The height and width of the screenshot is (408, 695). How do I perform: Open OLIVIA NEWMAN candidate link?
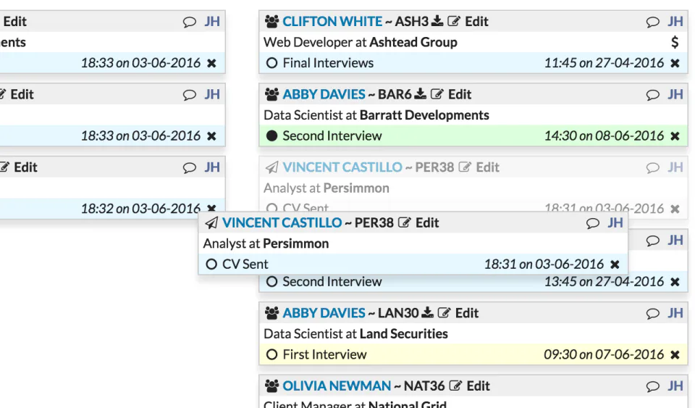[337, 386]
